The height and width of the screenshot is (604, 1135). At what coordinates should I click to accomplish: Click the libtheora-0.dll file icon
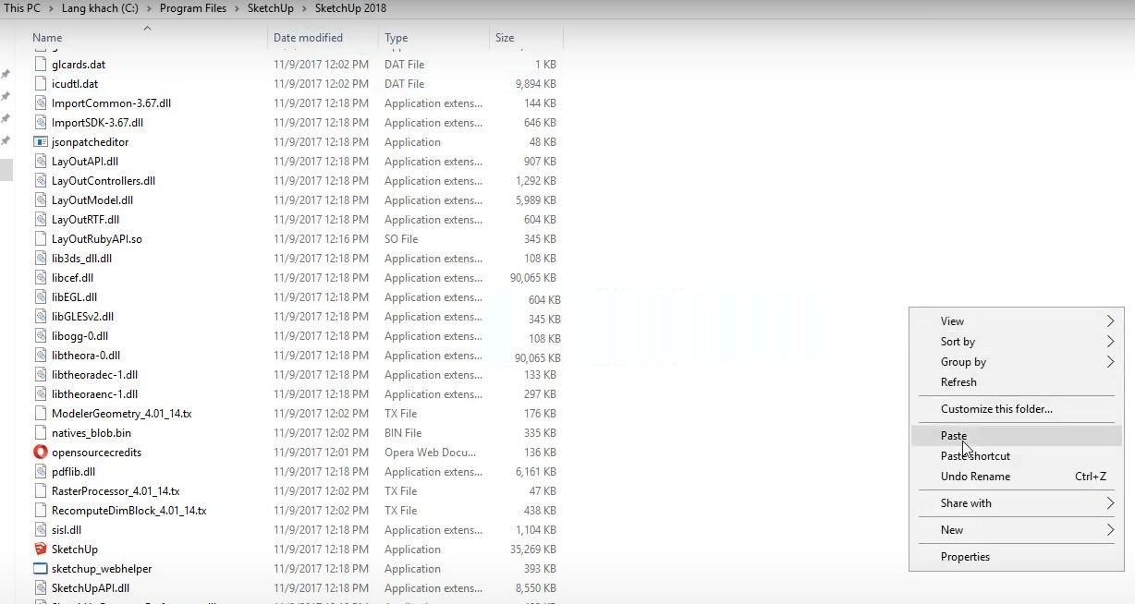pos(40,356)
